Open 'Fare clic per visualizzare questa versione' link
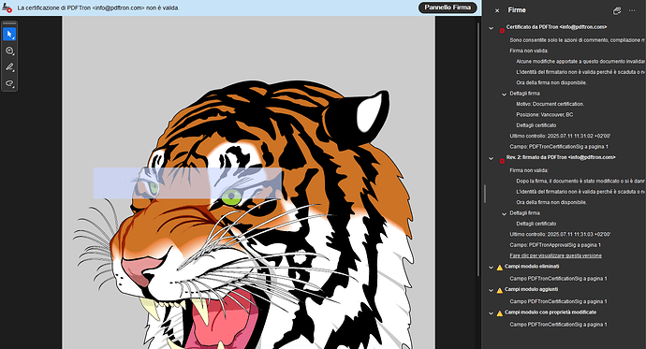This screenshot has width=646, height=349. click(x=555, y=255)
